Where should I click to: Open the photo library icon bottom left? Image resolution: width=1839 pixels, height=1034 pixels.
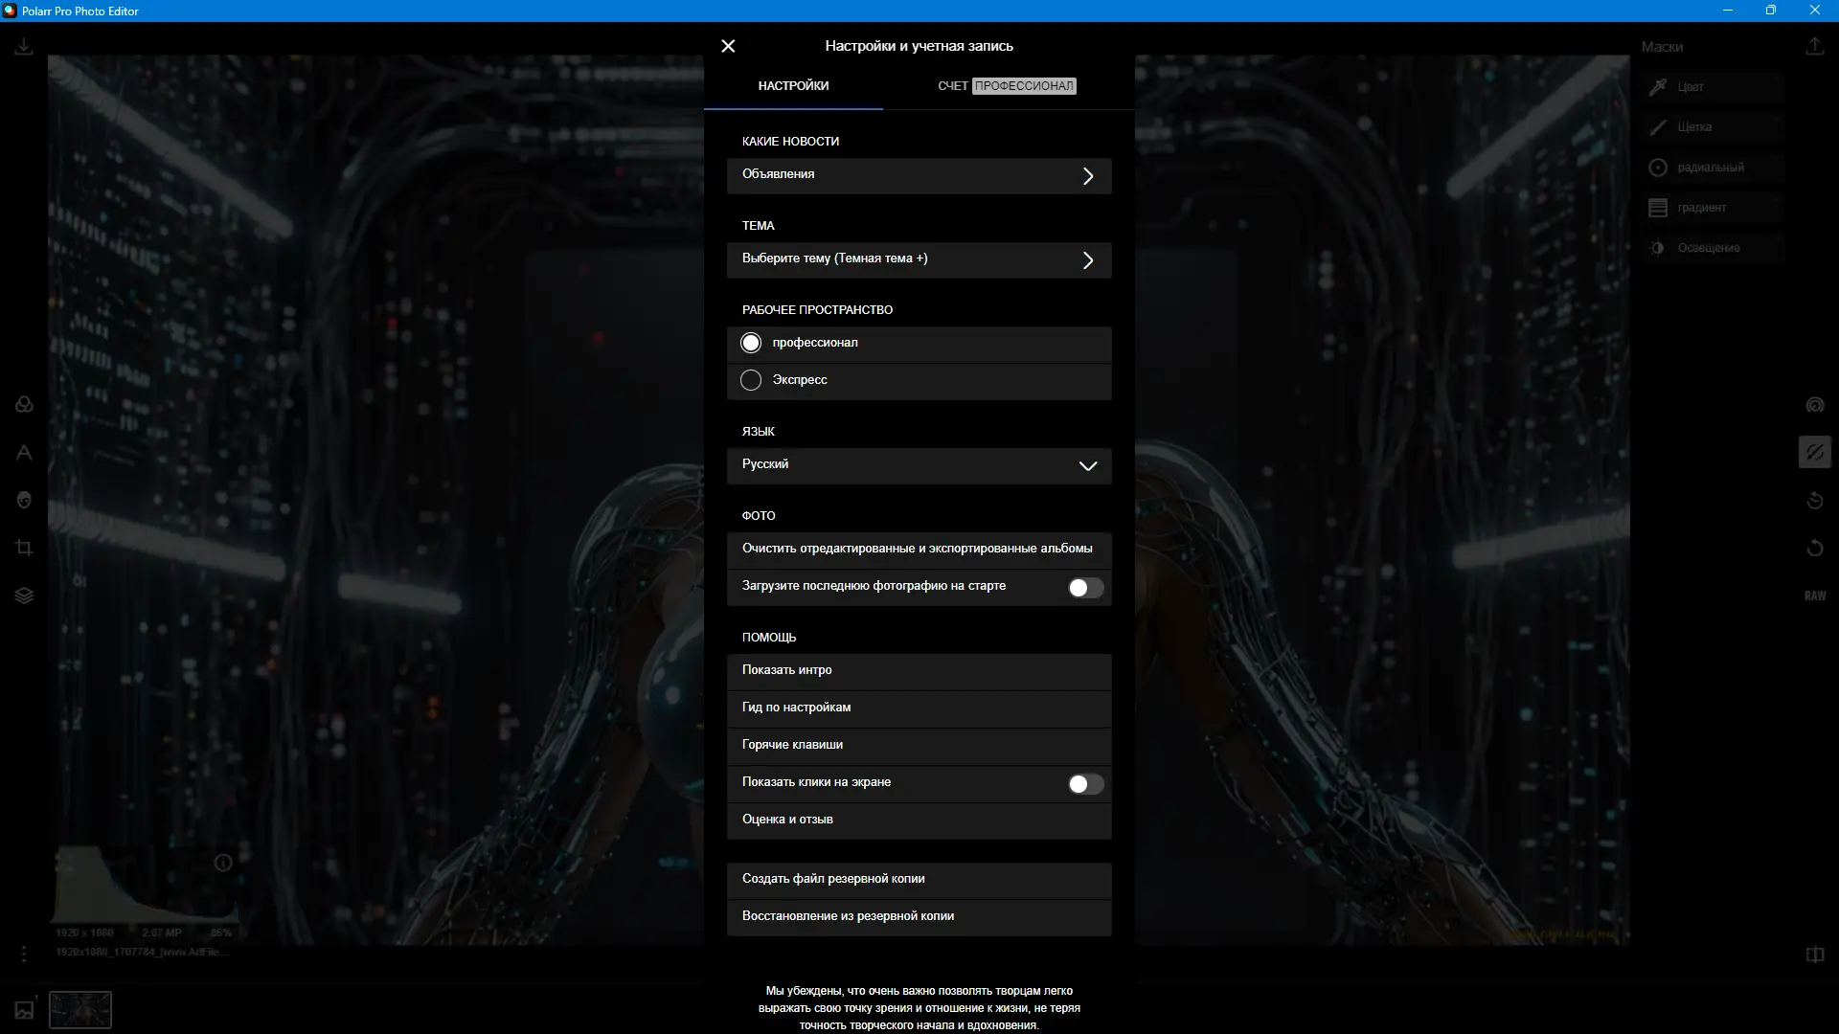[24, 1009]
